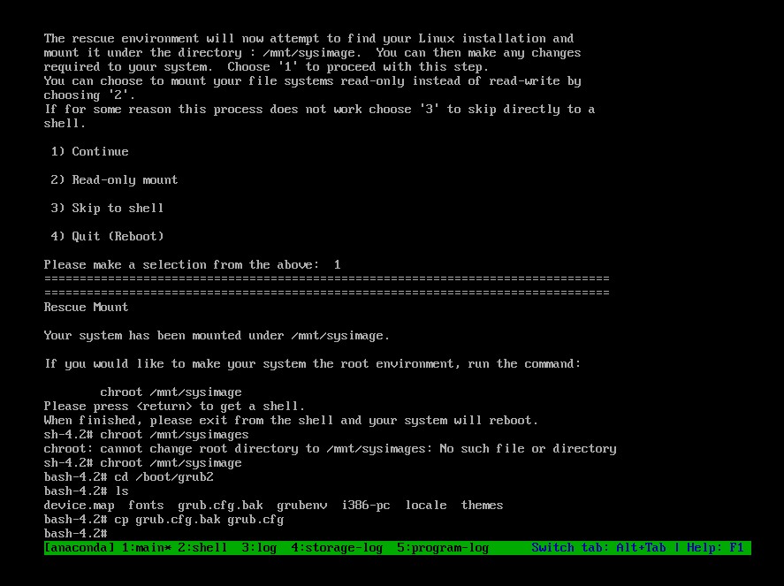Click the mistyped 'chroot /mnt/sysimages' command
Viewport: 784px width, 586px height.
point(146,435)
